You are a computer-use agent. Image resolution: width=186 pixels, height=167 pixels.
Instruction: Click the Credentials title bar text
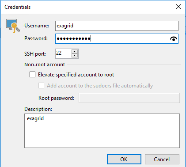click(x=18, y=7)
